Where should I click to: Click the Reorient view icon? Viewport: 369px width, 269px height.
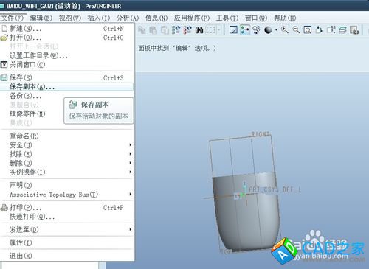tap(320, 30)
